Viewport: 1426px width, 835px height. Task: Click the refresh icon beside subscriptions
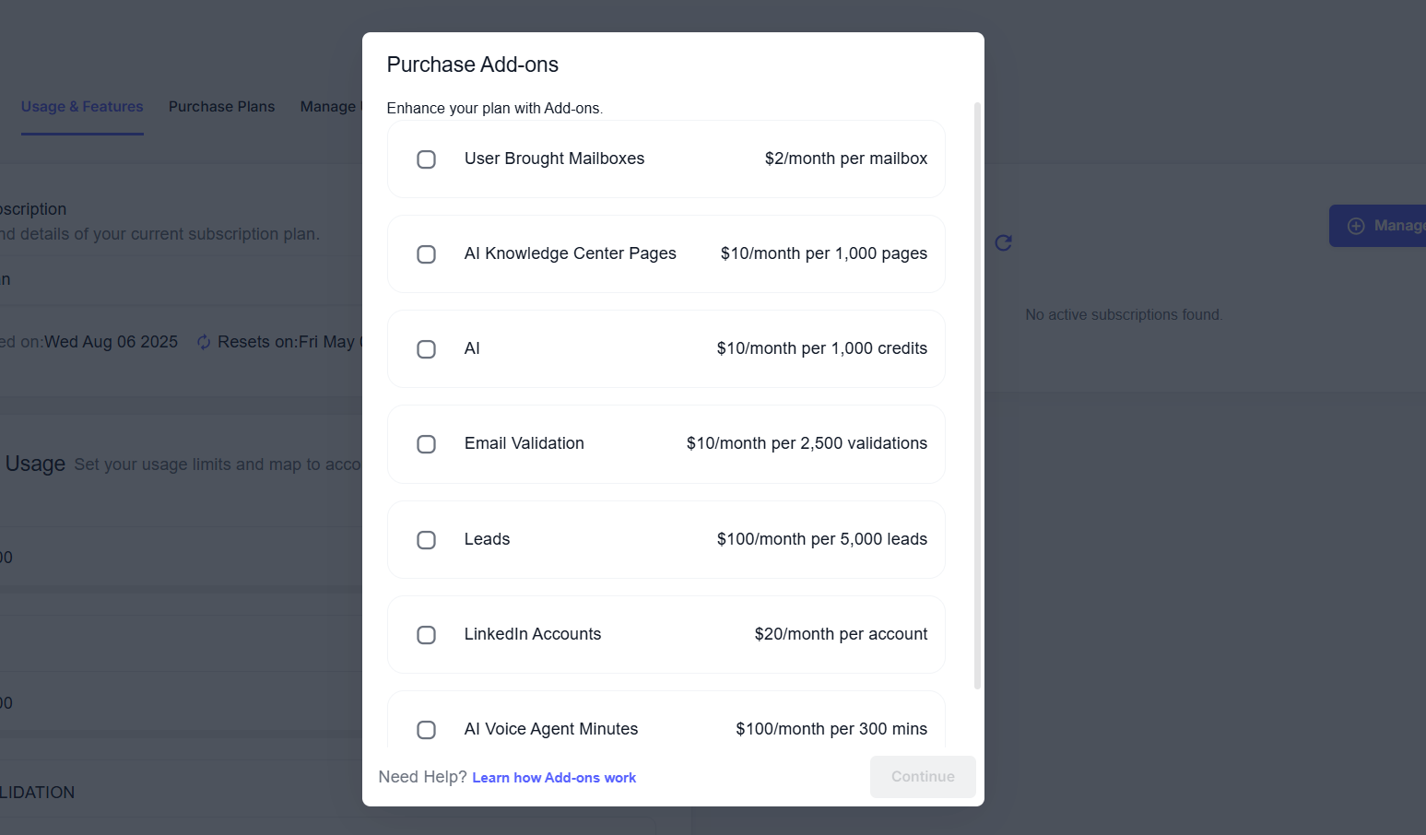1004,242
